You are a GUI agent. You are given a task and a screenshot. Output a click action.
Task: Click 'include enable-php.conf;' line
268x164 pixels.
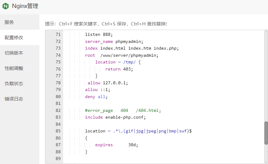pos(116,117)
